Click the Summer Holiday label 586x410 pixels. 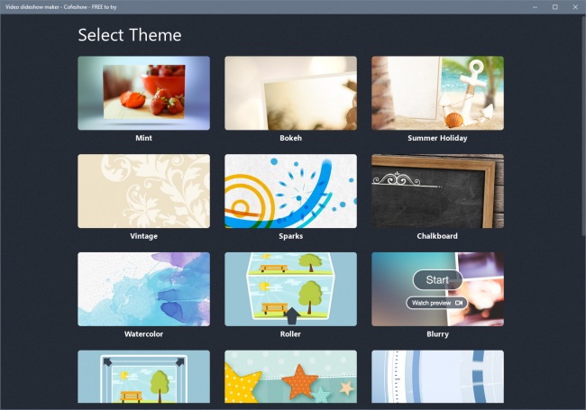coord(437,138)
